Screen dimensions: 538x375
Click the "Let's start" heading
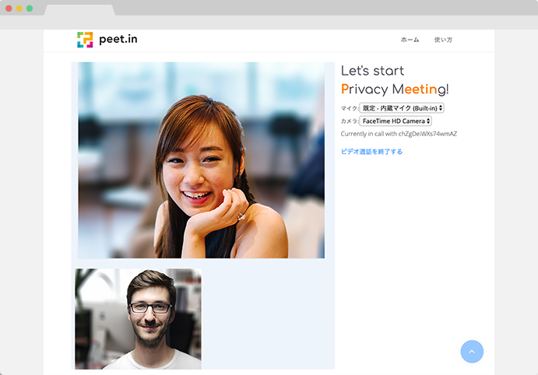click(x=372, y=71)
